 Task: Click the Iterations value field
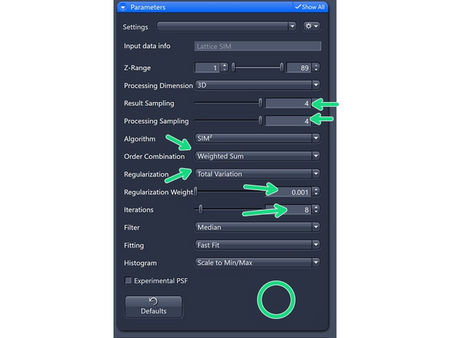(x=288, y=209)
